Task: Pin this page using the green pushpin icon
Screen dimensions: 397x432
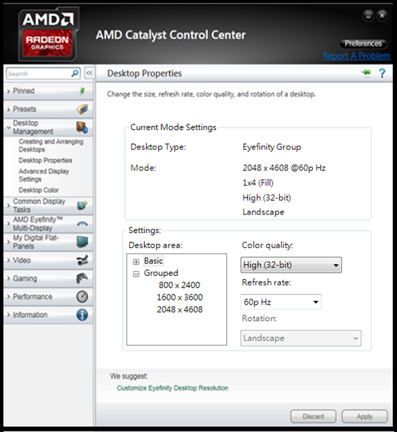Action: pyautogui.click(x=366, y=73)
